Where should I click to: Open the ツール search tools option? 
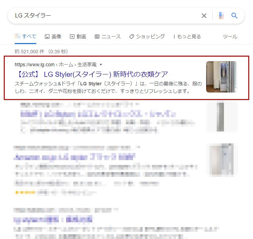tap(230, 37)
